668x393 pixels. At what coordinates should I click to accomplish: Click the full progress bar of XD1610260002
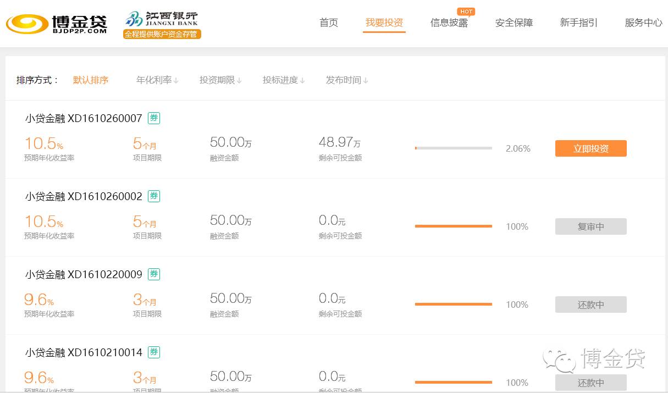pos(454,226)
